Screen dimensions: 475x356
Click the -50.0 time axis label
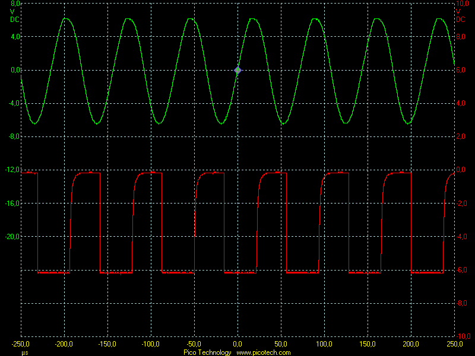(x=194, y=344)
